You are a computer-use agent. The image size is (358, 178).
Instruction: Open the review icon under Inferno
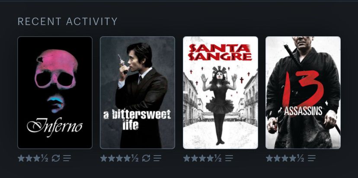point(67,158)
